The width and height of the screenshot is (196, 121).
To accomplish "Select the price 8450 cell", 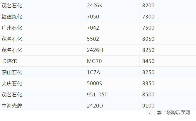I will [168, 61].
